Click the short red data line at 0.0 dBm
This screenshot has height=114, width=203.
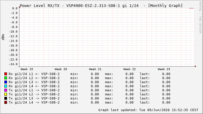(x=191, y=8)
